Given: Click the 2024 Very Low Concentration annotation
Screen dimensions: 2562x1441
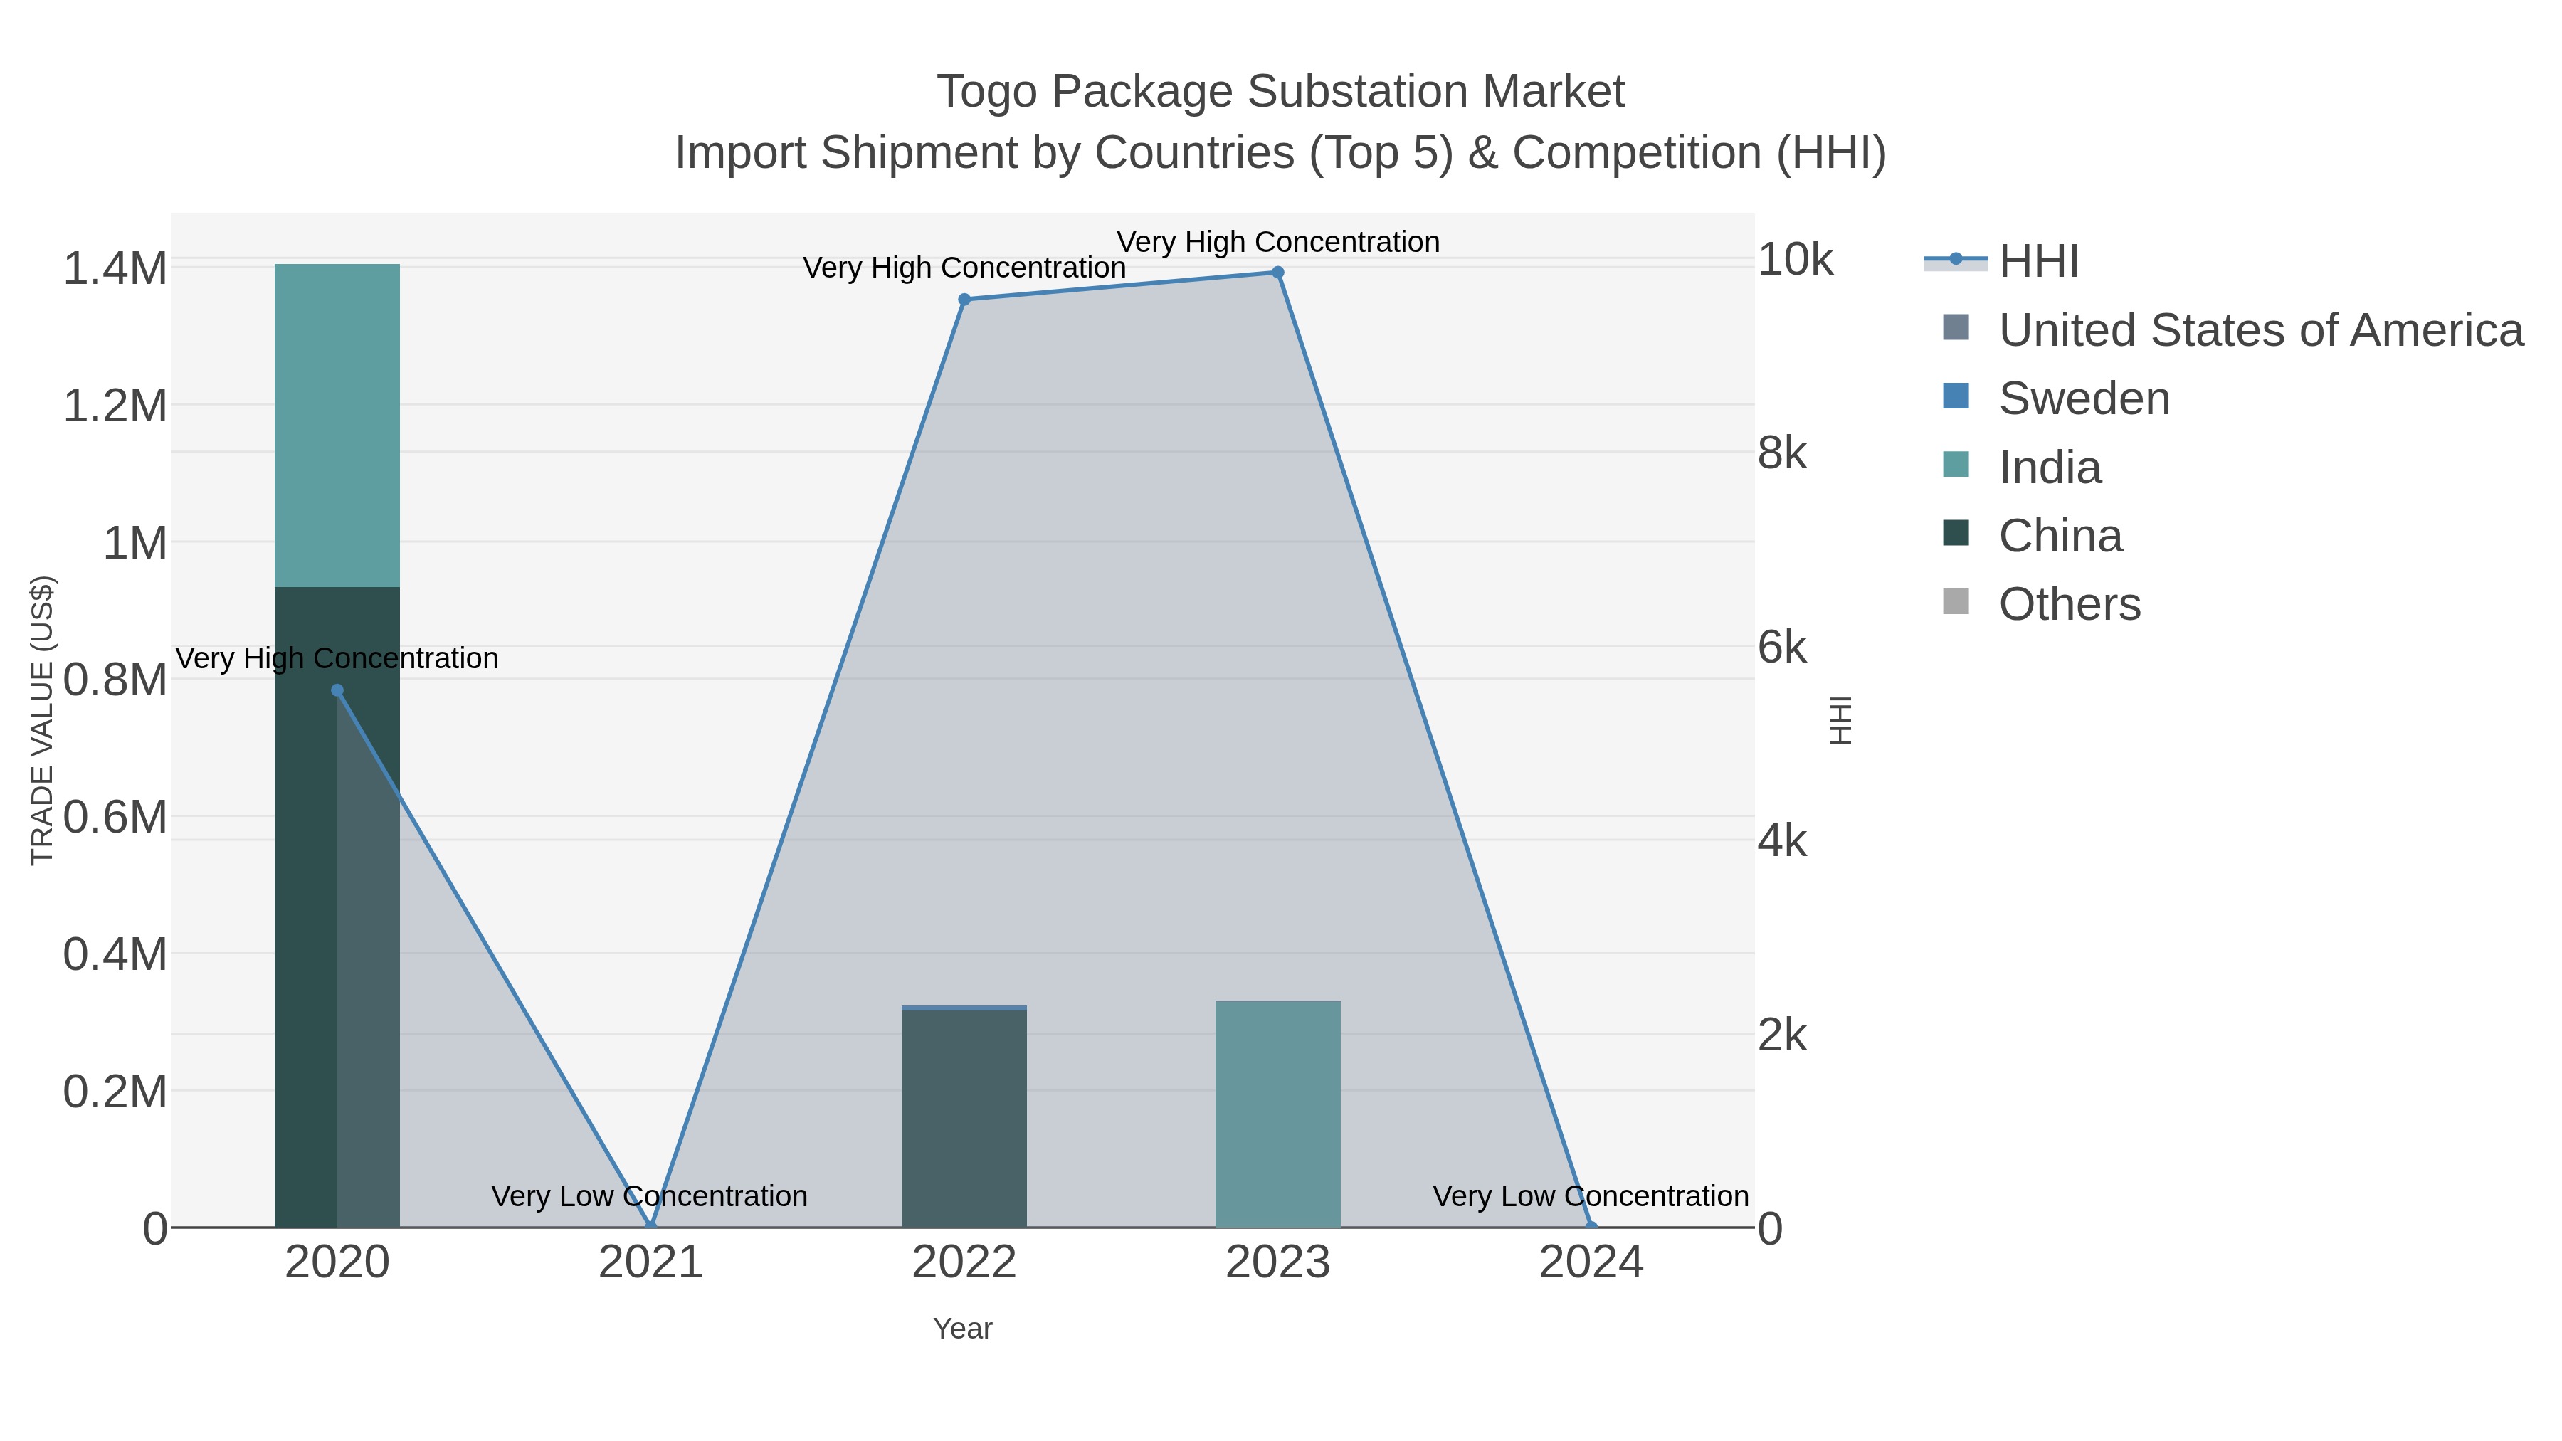Looking at the screenshot, I should tap(1591, 1196).
